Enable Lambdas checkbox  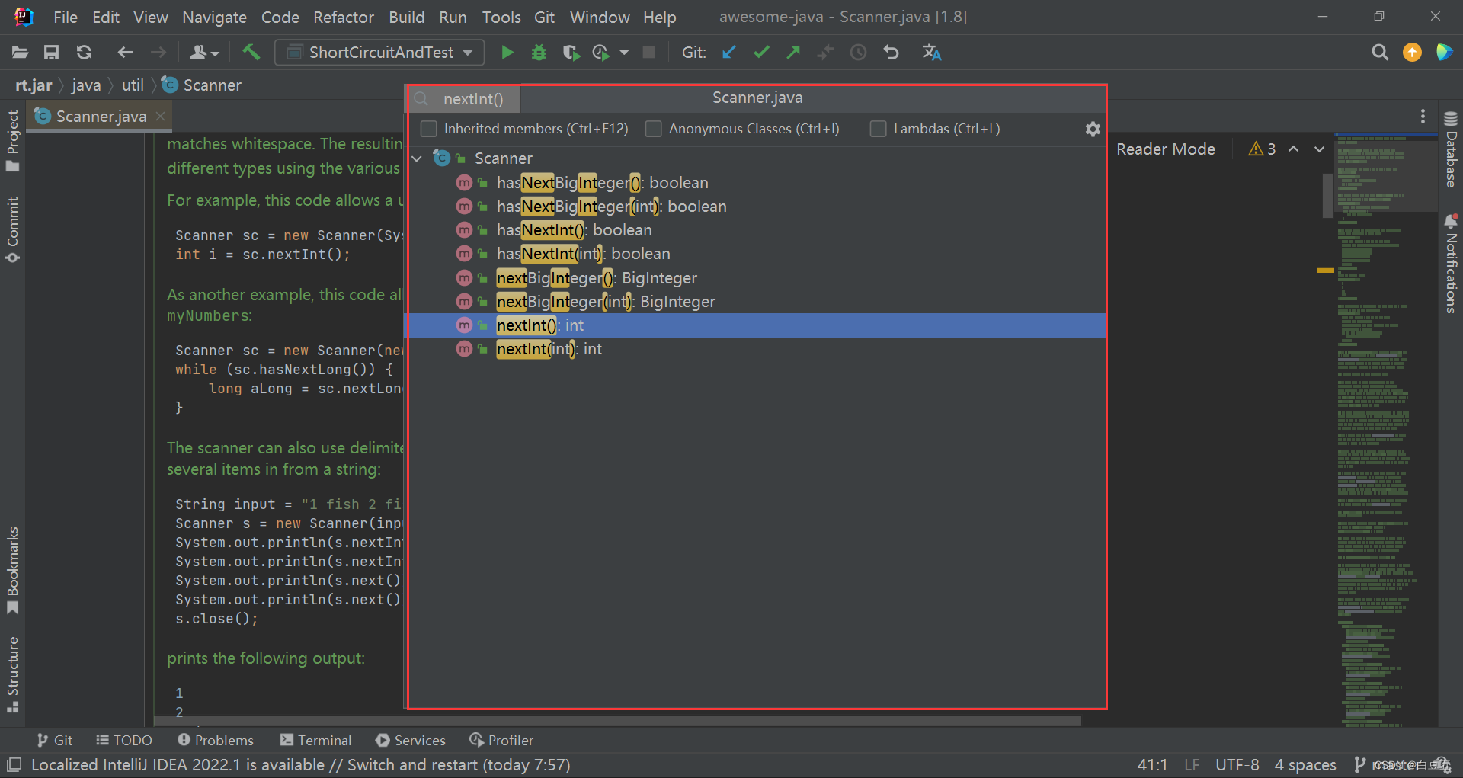tap(878, 129)
